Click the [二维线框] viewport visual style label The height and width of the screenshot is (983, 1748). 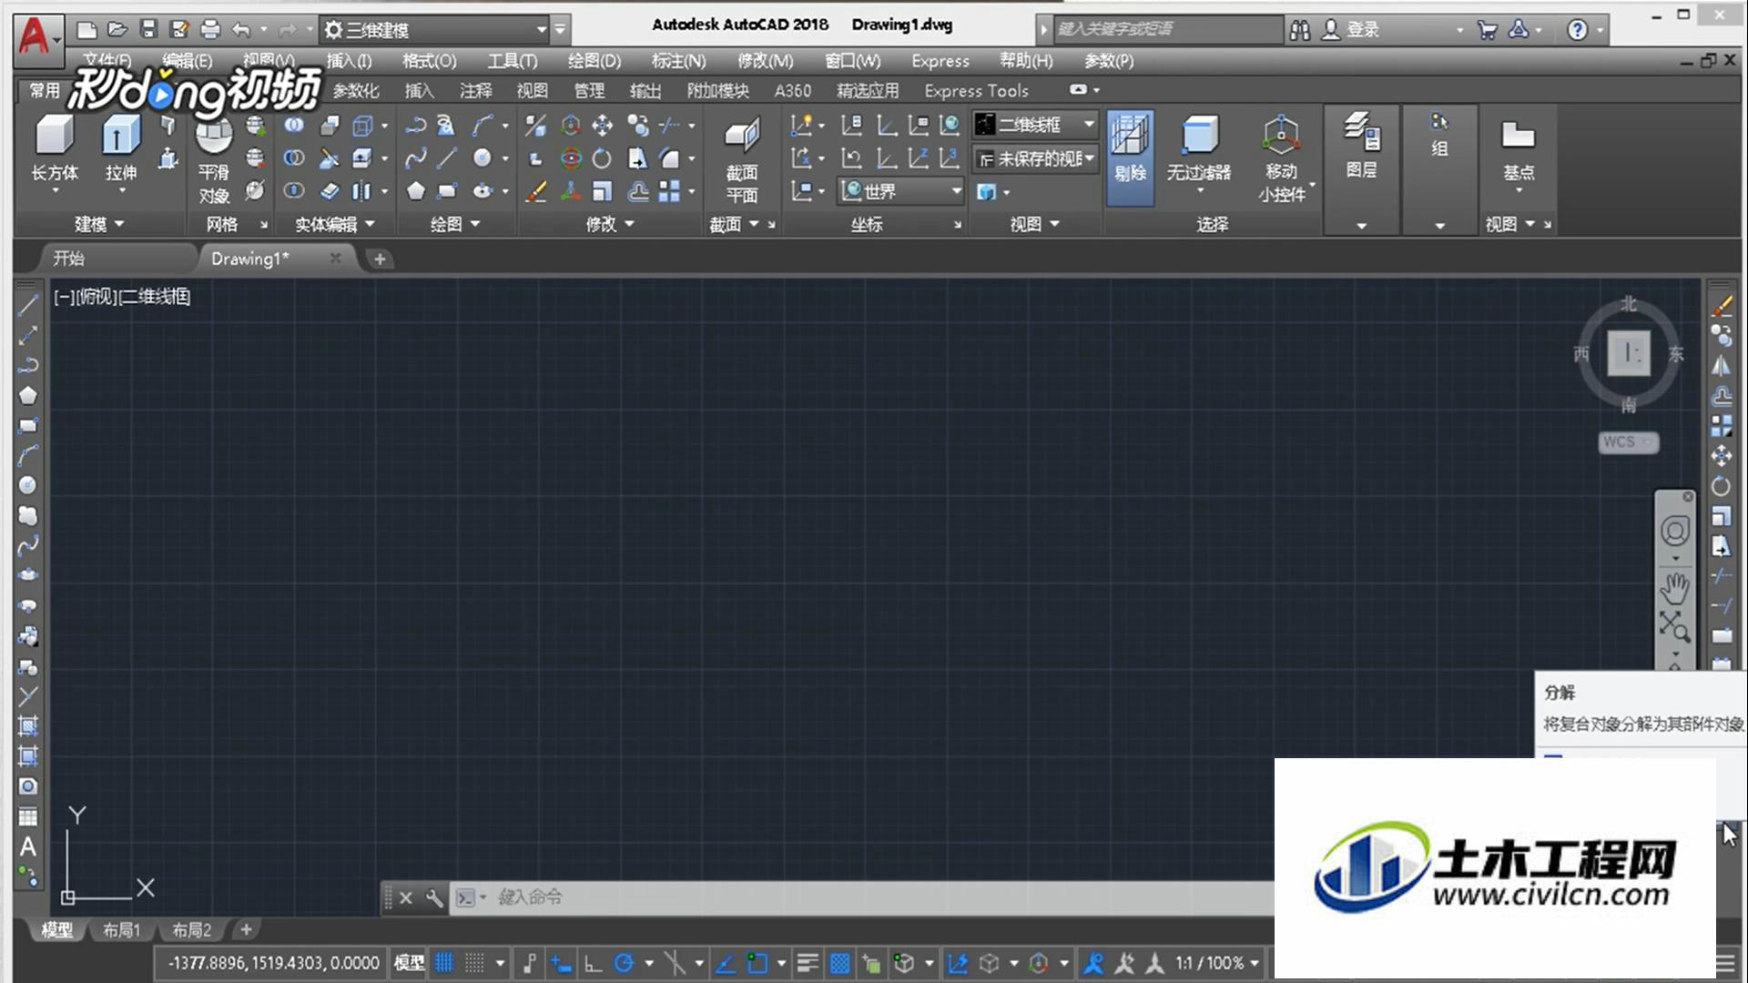pos(155,297)
